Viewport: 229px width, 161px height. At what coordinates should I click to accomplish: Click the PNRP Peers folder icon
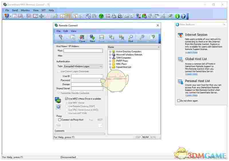(114, 61)
